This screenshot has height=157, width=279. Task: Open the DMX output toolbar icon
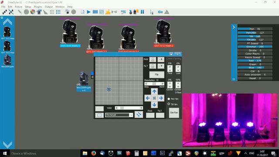(123, 12)
